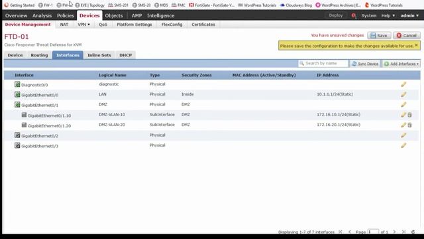This screenshot has width=424, height=239.
Task: Select the Inline Sets tab
Action: click(x=99, y=55)
